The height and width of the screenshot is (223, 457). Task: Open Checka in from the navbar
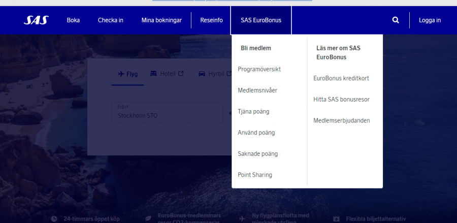point(111,20)
